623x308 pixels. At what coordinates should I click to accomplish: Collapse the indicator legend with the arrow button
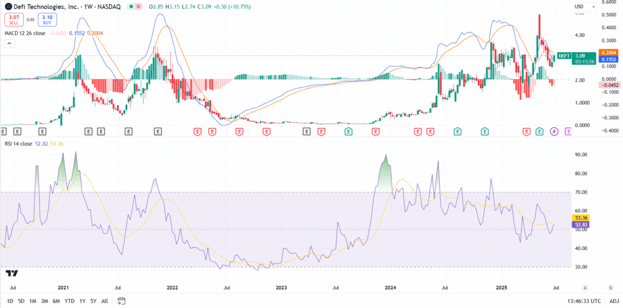[10, 44]
